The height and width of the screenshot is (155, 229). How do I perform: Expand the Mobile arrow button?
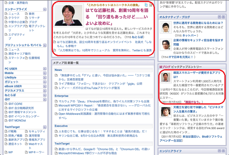click(45, 73)
